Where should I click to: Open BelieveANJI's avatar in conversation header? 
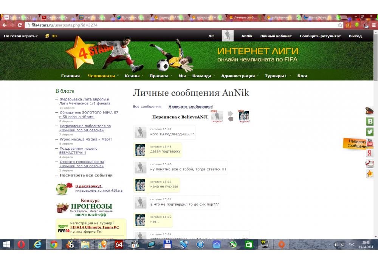pos(244,116)
